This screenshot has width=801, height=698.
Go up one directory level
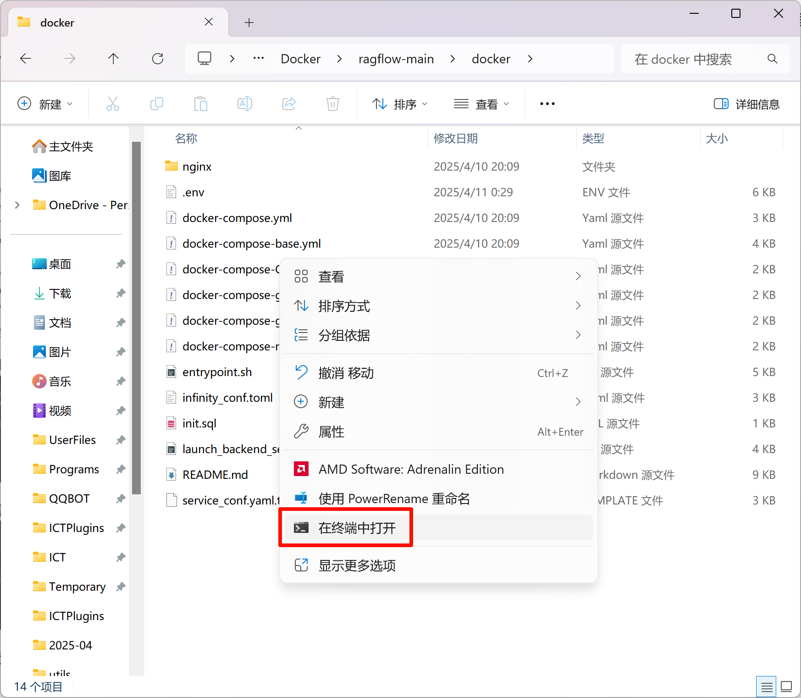click(x=113, y=59)
